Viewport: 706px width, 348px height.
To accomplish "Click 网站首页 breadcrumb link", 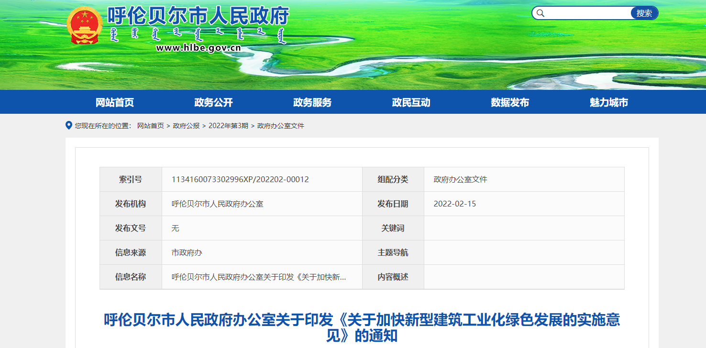I will pos(150,126).
